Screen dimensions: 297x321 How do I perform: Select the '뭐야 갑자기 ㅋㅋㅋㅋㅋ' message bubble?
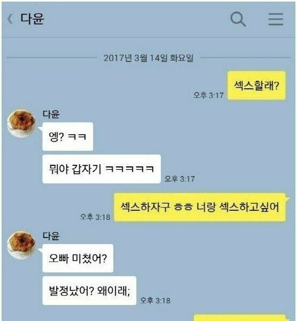(101, 169)
